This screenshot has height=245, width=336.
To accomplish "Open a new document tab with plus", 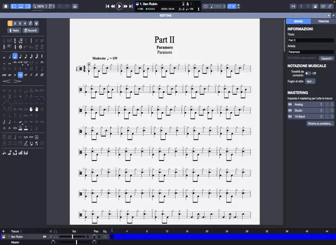I will [333, 15].
